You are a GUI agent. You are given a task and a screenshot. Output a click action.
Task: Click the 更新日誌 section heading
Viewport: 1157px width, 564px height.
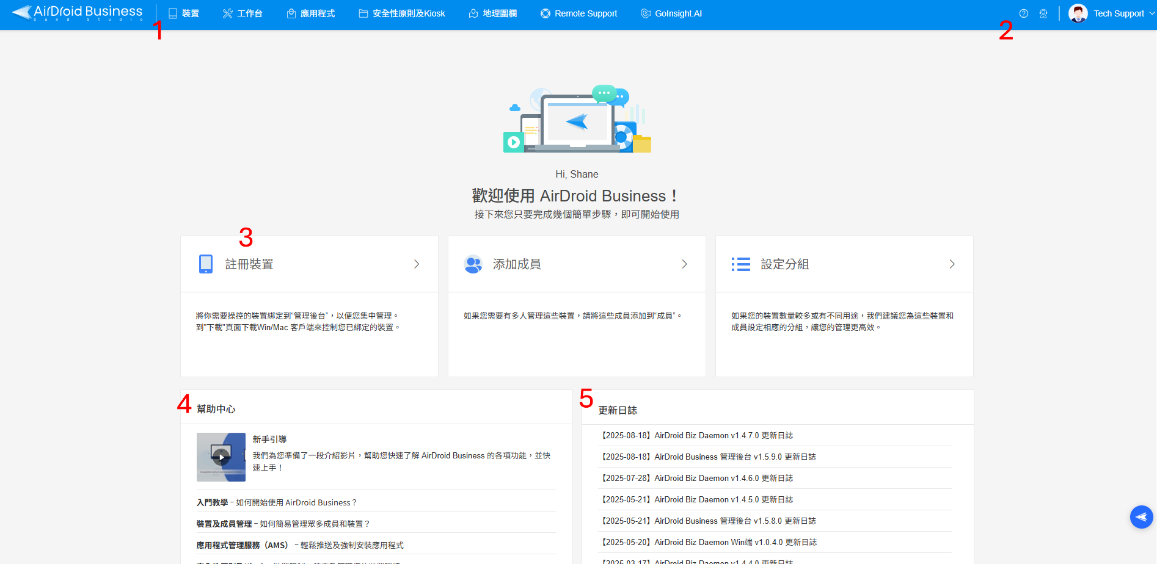618,410
